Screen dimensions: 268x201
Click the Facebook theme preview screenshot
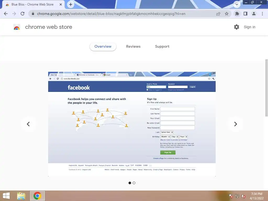pyautogui.click(x=132, y=124)
